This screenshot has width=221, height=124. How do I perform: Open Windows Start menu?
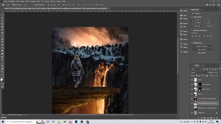[x=3, y=122]
